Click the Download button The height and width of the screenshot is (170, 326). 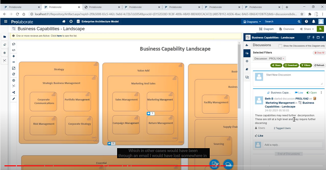pyautogui.click(x=291, y=65)
